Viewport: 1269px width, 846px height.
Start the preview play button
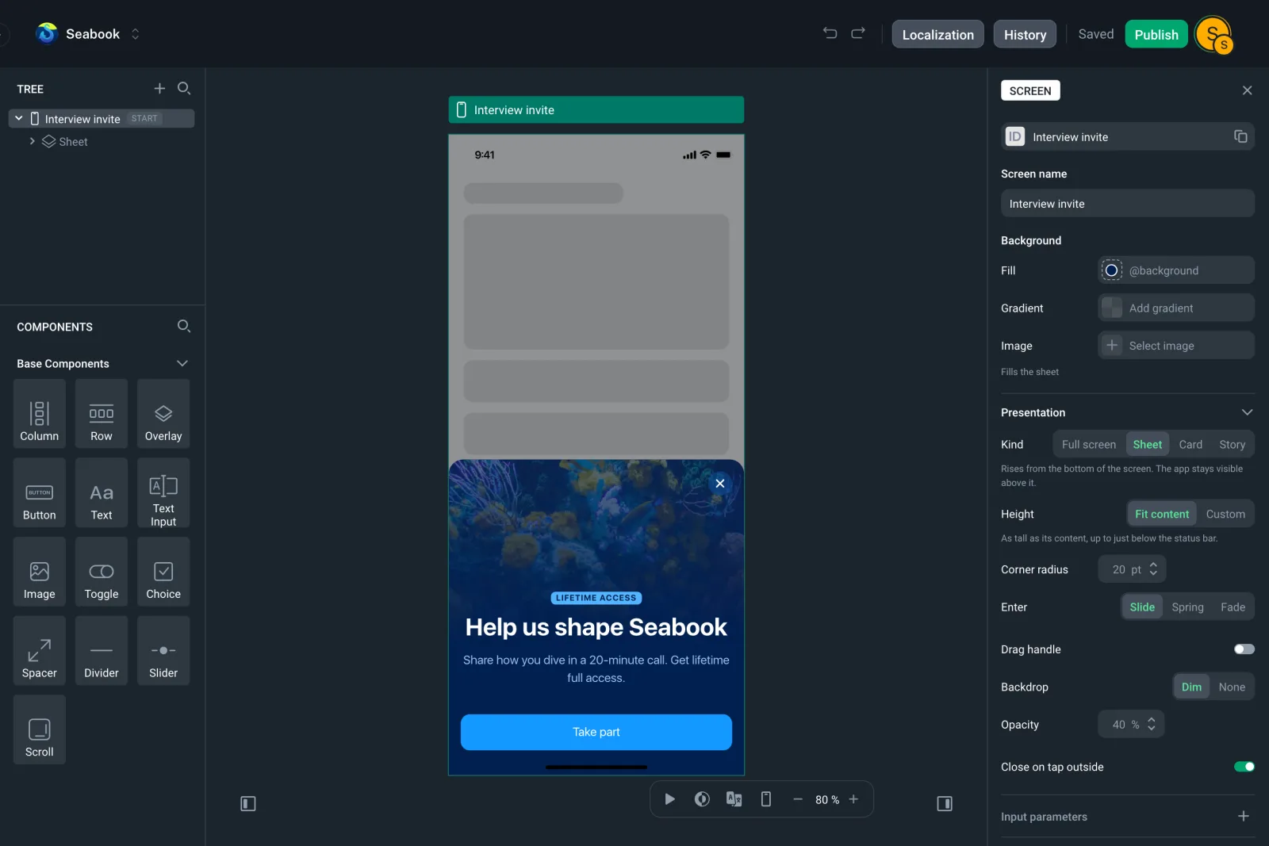(x=669, y=799)
